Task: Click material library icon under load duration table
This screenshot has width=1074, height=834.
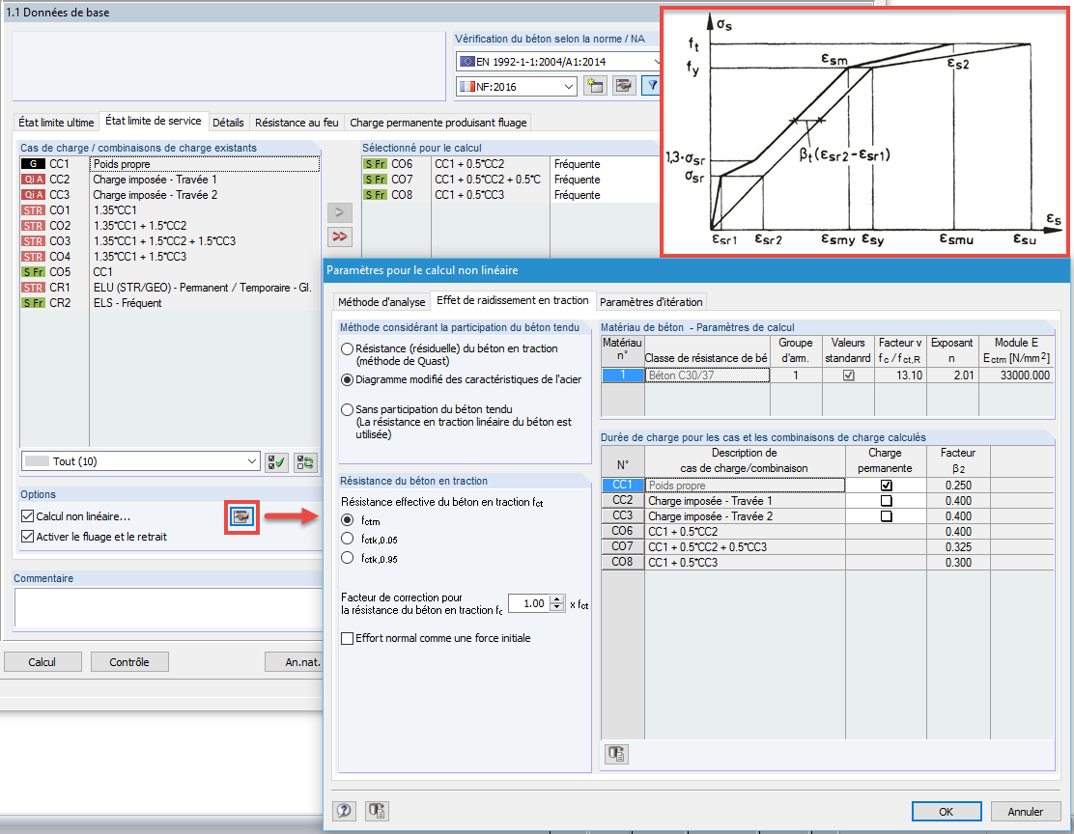Action: [x=616, y=754]
